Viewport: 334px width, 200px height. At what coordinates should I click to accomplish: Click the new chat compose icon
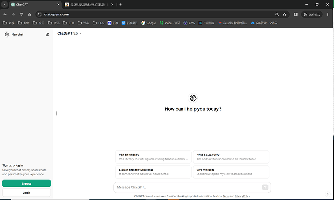47,34
